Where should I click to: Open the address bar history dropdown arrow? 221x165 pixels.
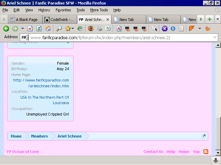coord(215,37)
